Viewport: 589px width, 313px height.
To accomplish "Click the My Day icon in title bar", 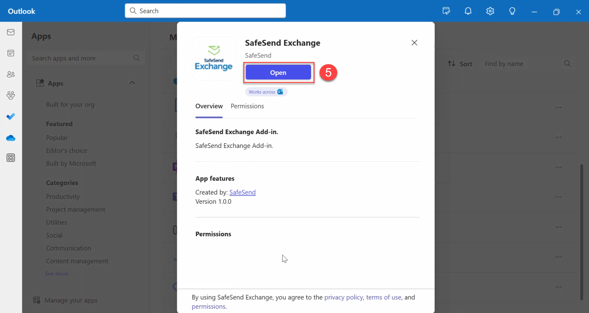I will point(446,11).
